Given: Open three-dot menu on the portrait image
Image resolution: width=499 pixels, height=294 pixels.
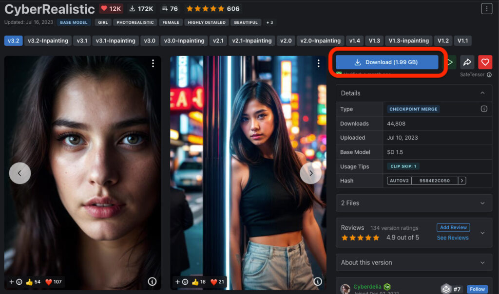Looking at the screenshot, I should [153, 64].
